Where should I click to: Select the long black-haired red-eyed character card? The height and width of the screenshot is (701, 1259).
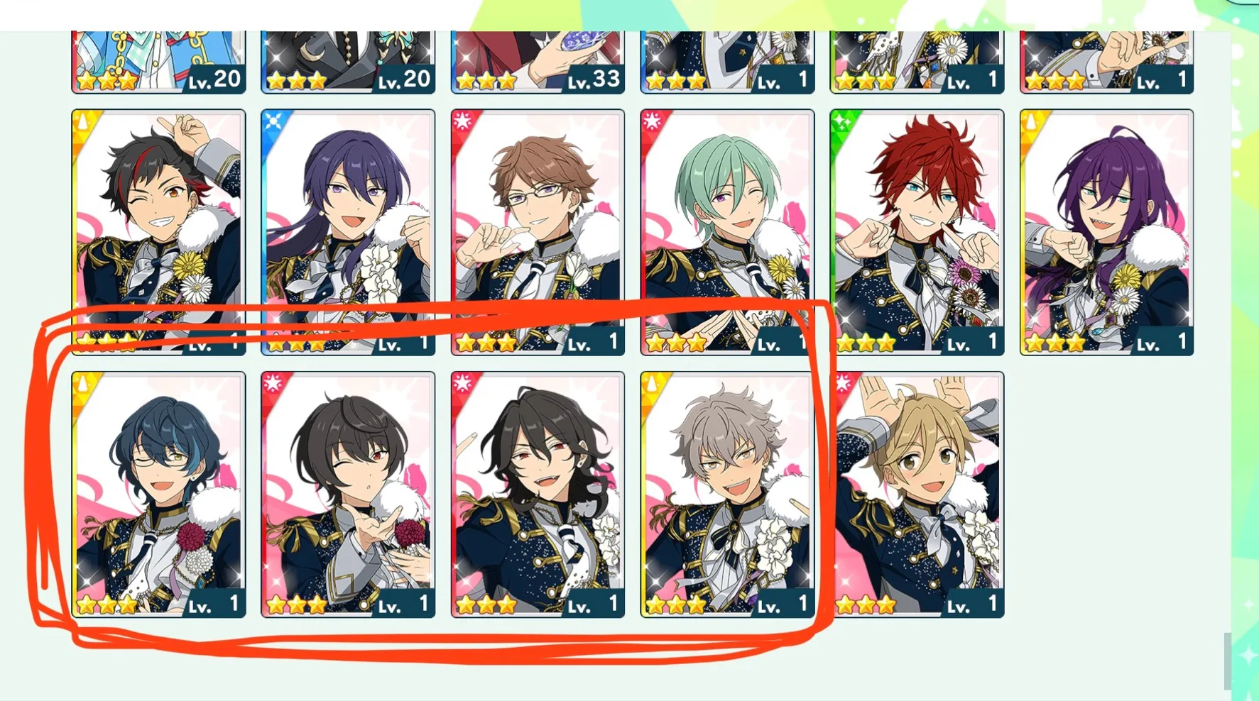click(538, 495)
